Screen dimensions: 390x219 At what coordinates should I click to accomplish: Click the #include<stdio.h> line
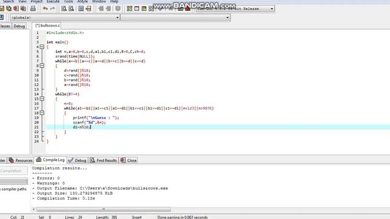coord(65,33)
